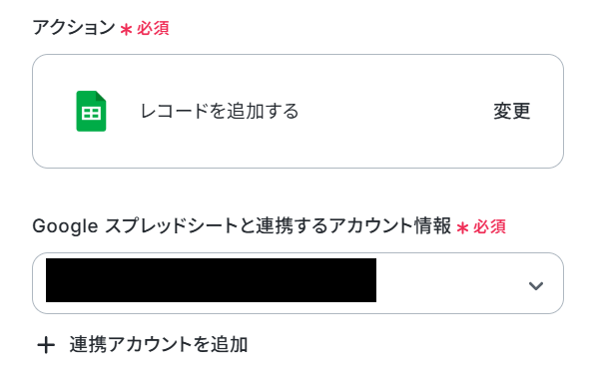The width and height of the screenshot is (598, 379).
Task: Select the レコードを追加する action text
Action: (x=220, y=112)
